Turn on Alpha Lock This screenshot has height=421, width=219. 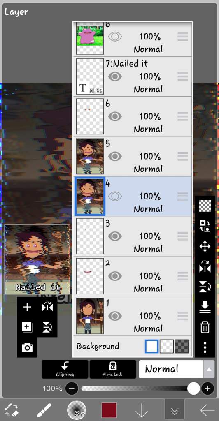click(x=113, y=369)
